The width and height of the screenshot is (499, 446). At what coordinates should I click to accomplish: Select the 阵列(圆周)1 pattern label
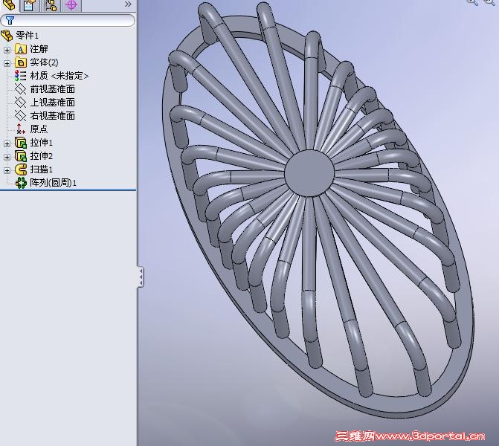[x=53, y=183]
